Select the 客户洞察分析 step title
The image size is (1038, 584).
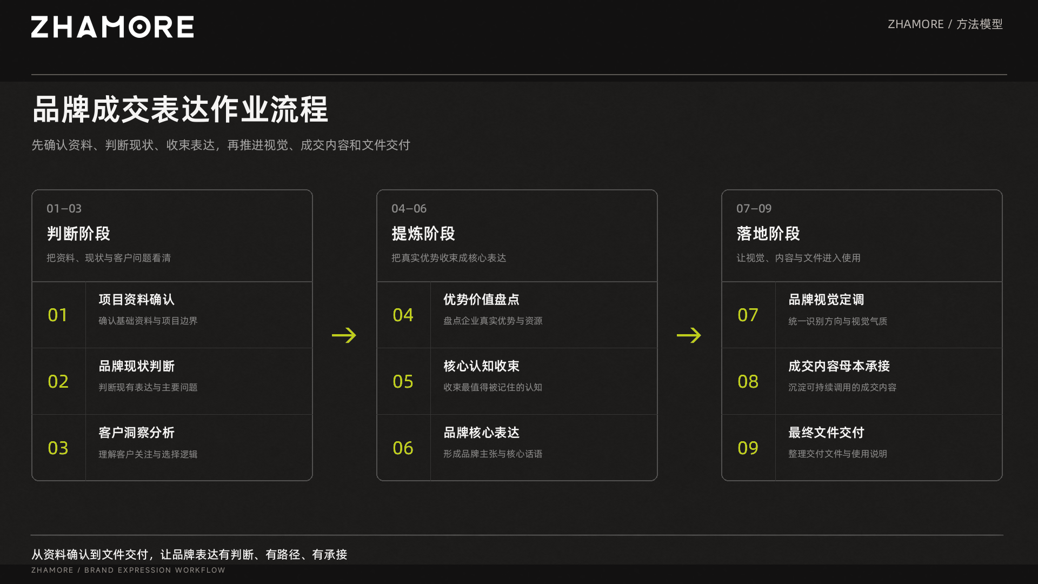(x=136, y=433)
